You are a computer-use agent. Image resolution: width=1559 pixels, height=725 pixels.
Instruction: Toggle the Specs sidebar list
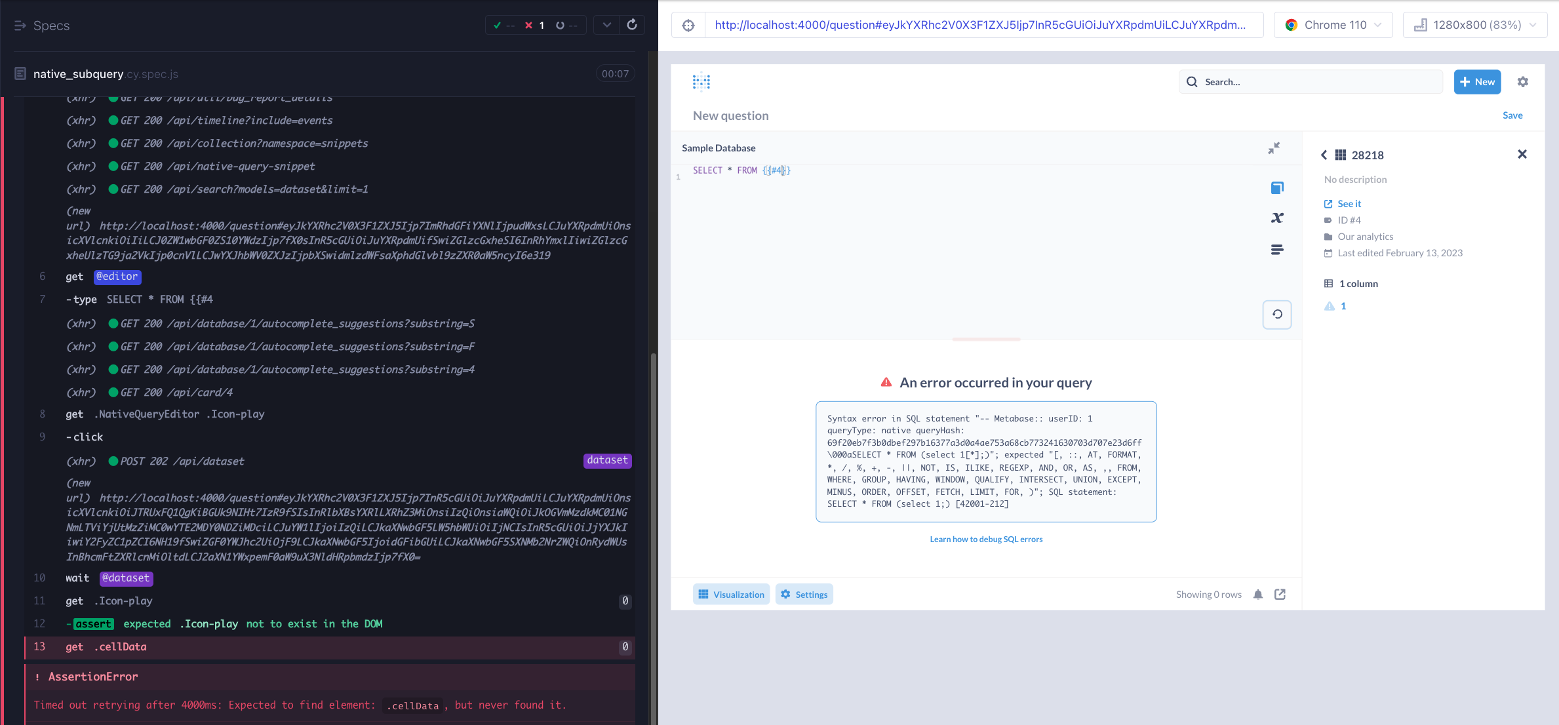coord(20,26)
